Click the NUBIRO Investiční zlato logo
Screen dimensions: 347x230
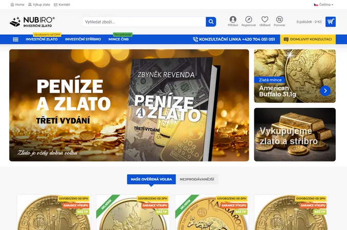pyautogui.click(x=32, y=22)
